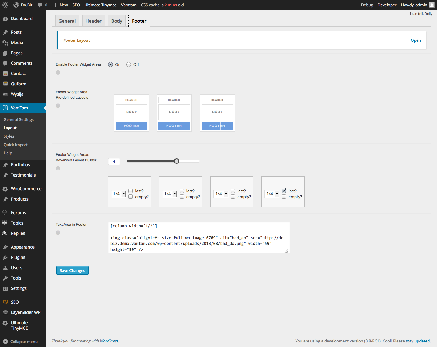Open Appearance via the paintbrush icon

[x=5, y=247]
